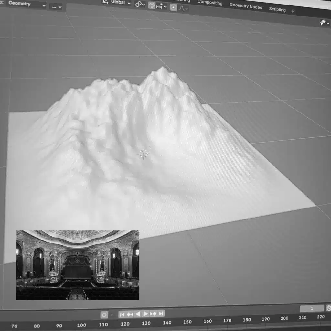Jump to the timeline start frame
This screenshot has width=331, height=331.
tap(122, 314)
